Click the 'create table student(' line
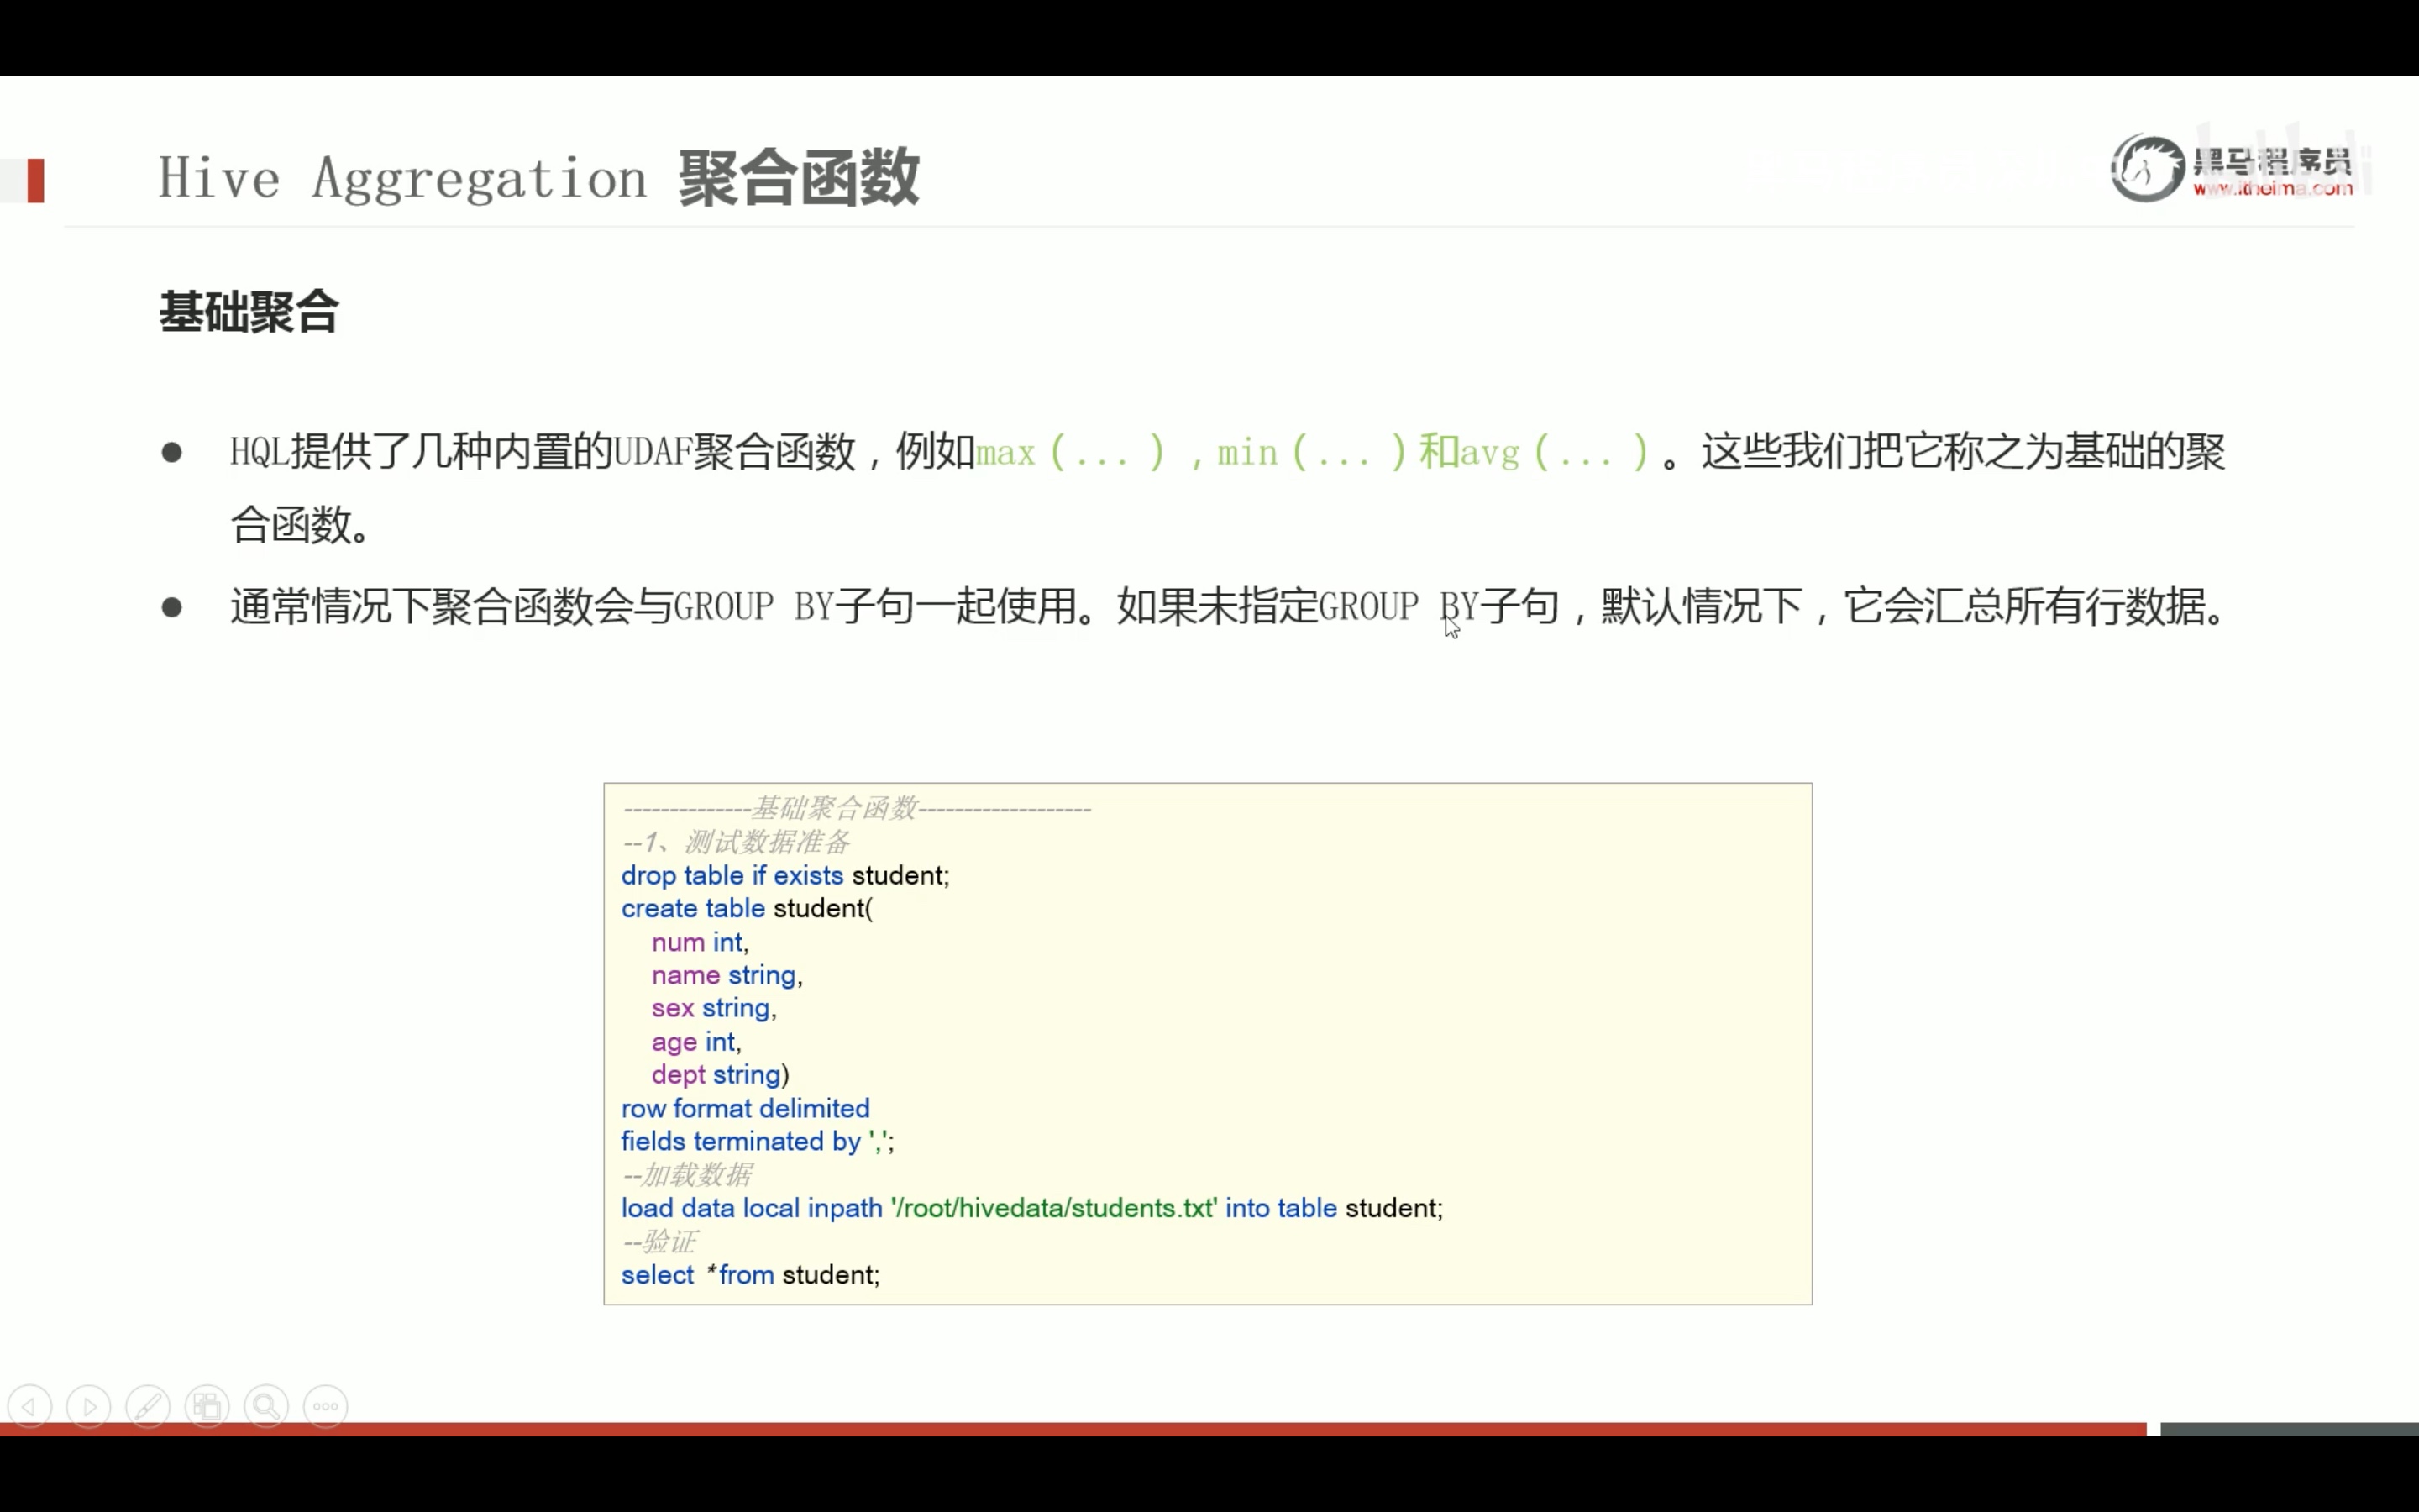 click(747, 908)
